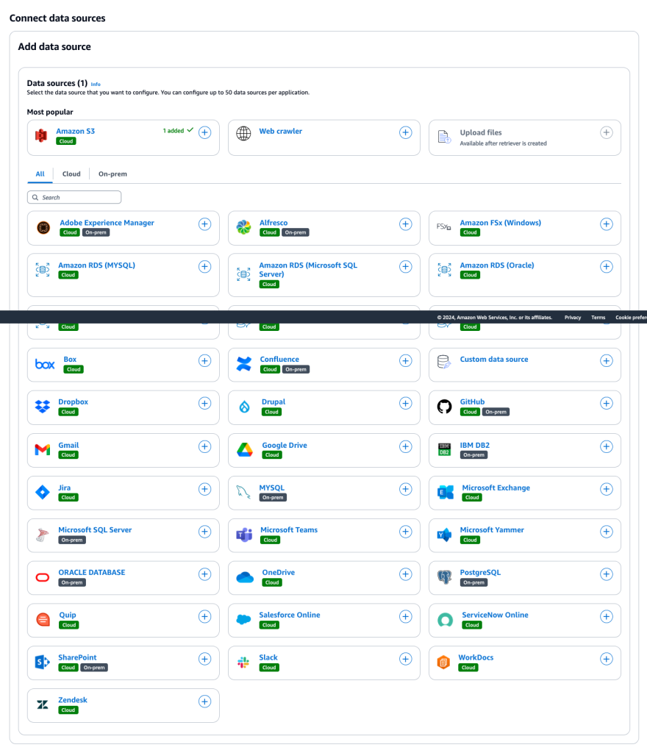Click the Amazon FSx icon
Screen dimensions: 647x753
pyautogui.click(x=443, y=226)
